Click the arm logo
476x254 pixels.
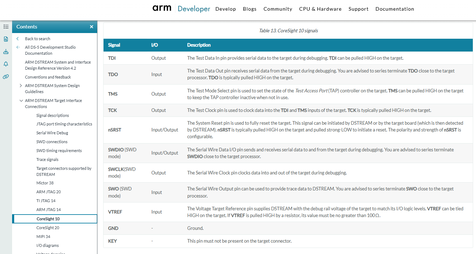(162, 8)
